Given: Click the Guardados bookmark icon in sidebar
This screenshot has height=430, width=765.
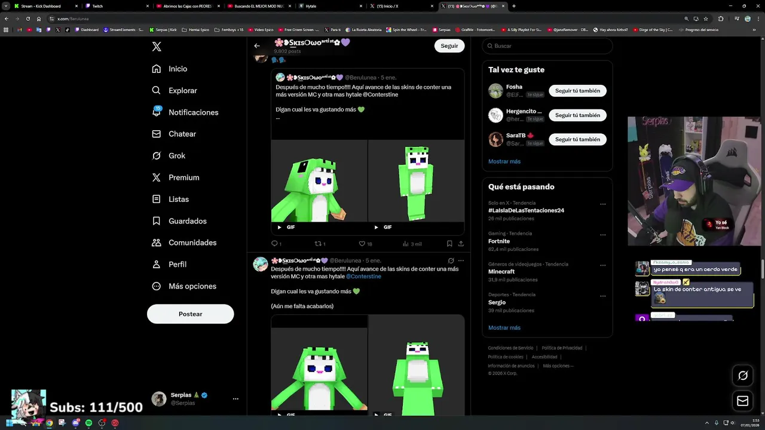Looking at the screenshot, I should (157, 221).
